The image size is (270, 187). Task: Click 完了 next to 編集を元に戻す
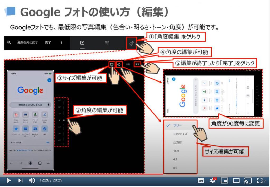tap(48, 43)
